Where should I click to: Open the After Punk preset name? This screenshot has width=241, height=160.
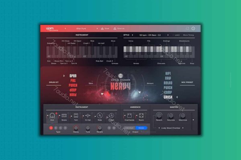pyautogui.click(x=81, y=28)
